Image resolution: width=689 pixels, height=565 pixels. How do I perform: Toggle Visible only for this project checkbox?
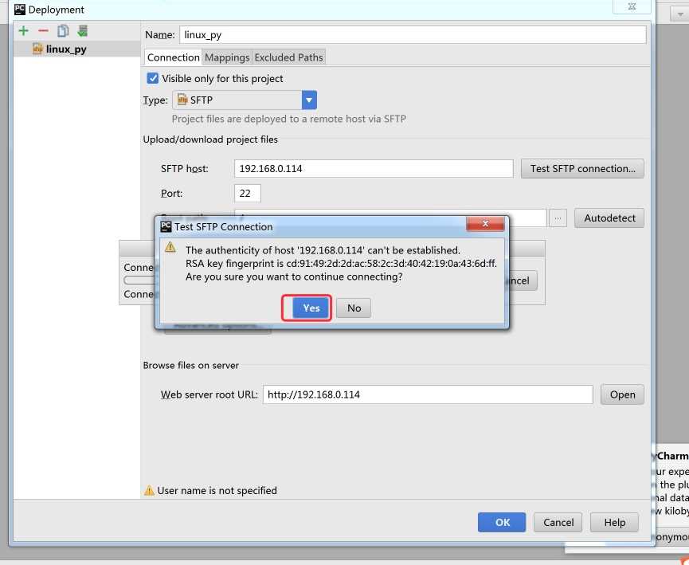pyautogui.click(x=152, y=78)
